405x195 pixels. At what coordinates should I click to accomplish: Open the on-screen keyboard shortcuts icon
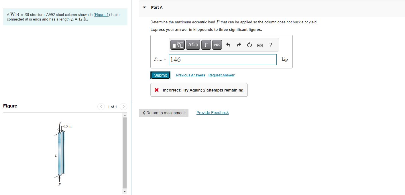click(x=260, y=45)
